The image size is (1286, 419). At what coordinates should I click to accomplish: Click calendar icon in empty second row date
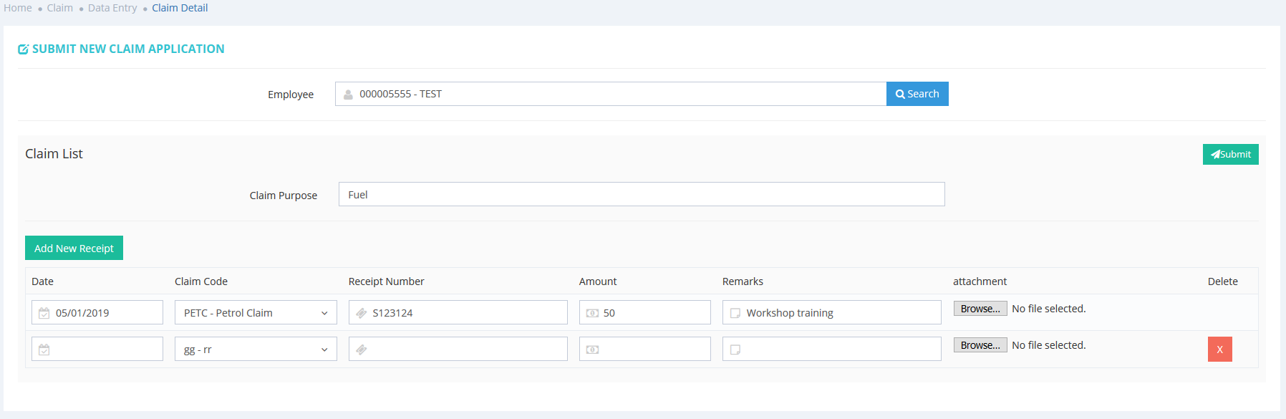[x=44, y=350]
